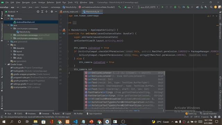
Task: Open the Tools menu
Action: [70, 2]
